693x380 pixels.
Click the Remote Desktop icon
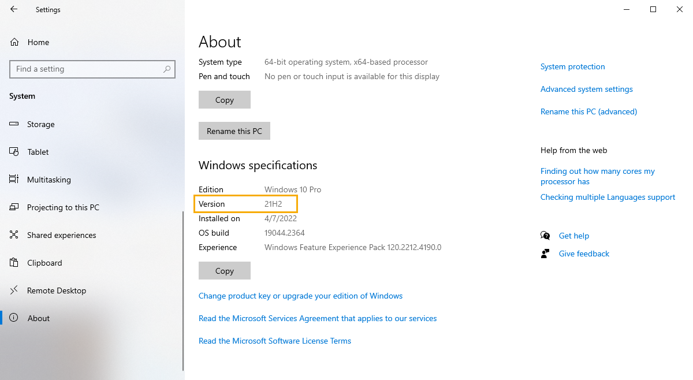pyautogui.click(x=14, y=290)
